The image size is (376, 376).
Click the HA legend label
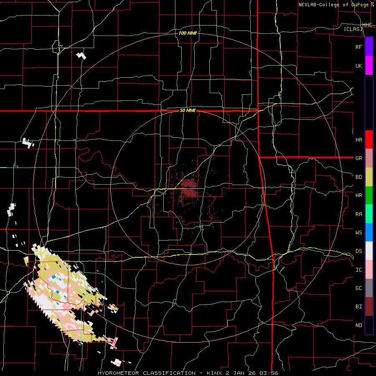tap(358, 140)
